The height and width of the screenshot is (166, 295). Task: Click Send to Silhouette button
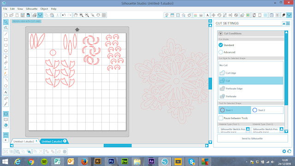click(x=252, y=138)
